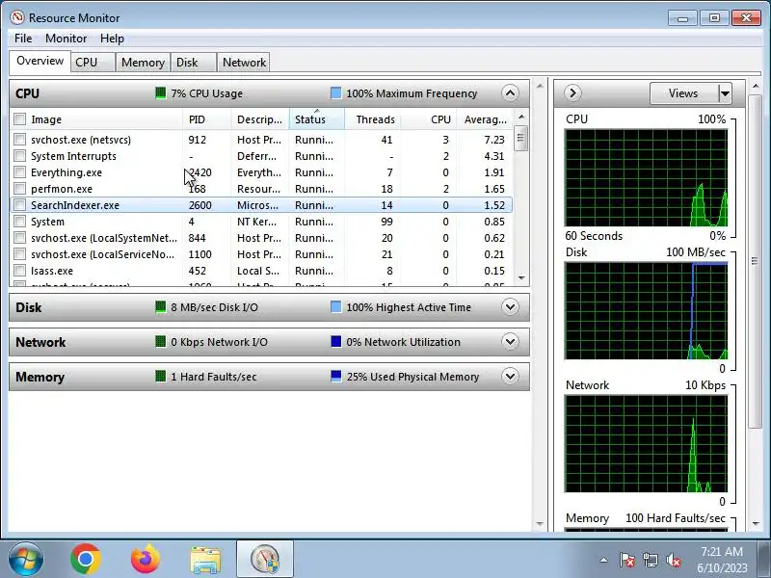Sort by the Average CPU column header
This screenshot has width=771, height=578.
(485, 119)
